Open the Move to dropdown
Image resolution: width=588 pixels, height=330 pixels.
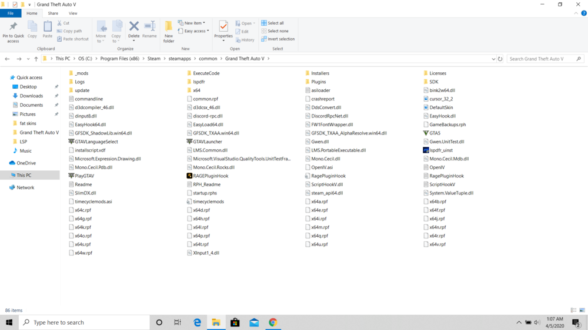(101, 32)
